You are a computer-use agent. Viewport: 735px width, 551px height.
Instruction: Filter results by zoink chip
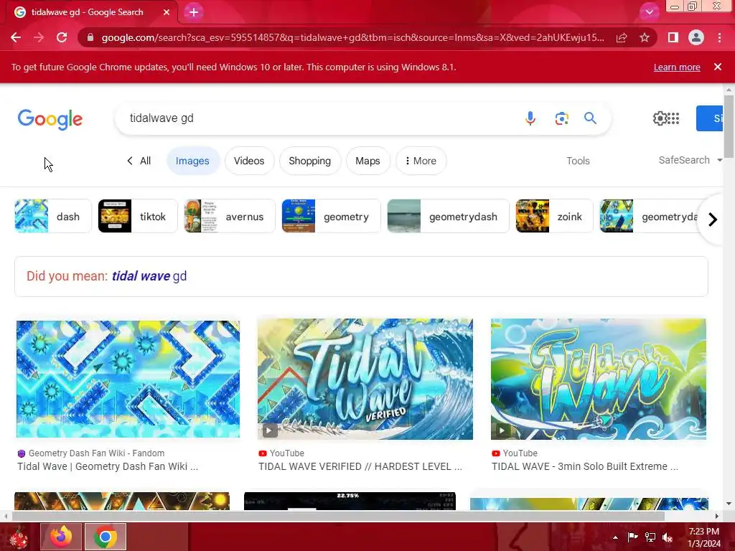pos(555,217)
